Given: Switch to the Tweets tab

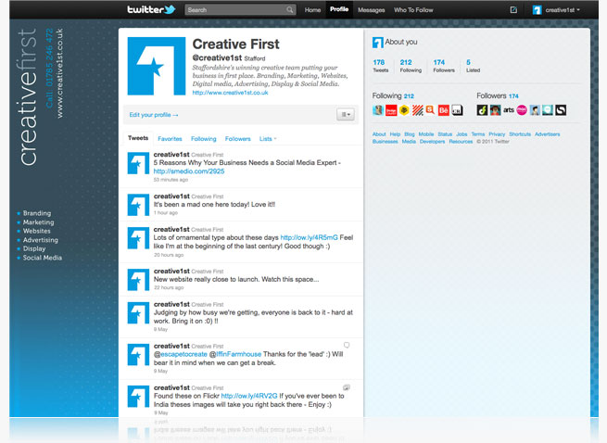Looking at the screenshot, I should click(x=138, y=138).
